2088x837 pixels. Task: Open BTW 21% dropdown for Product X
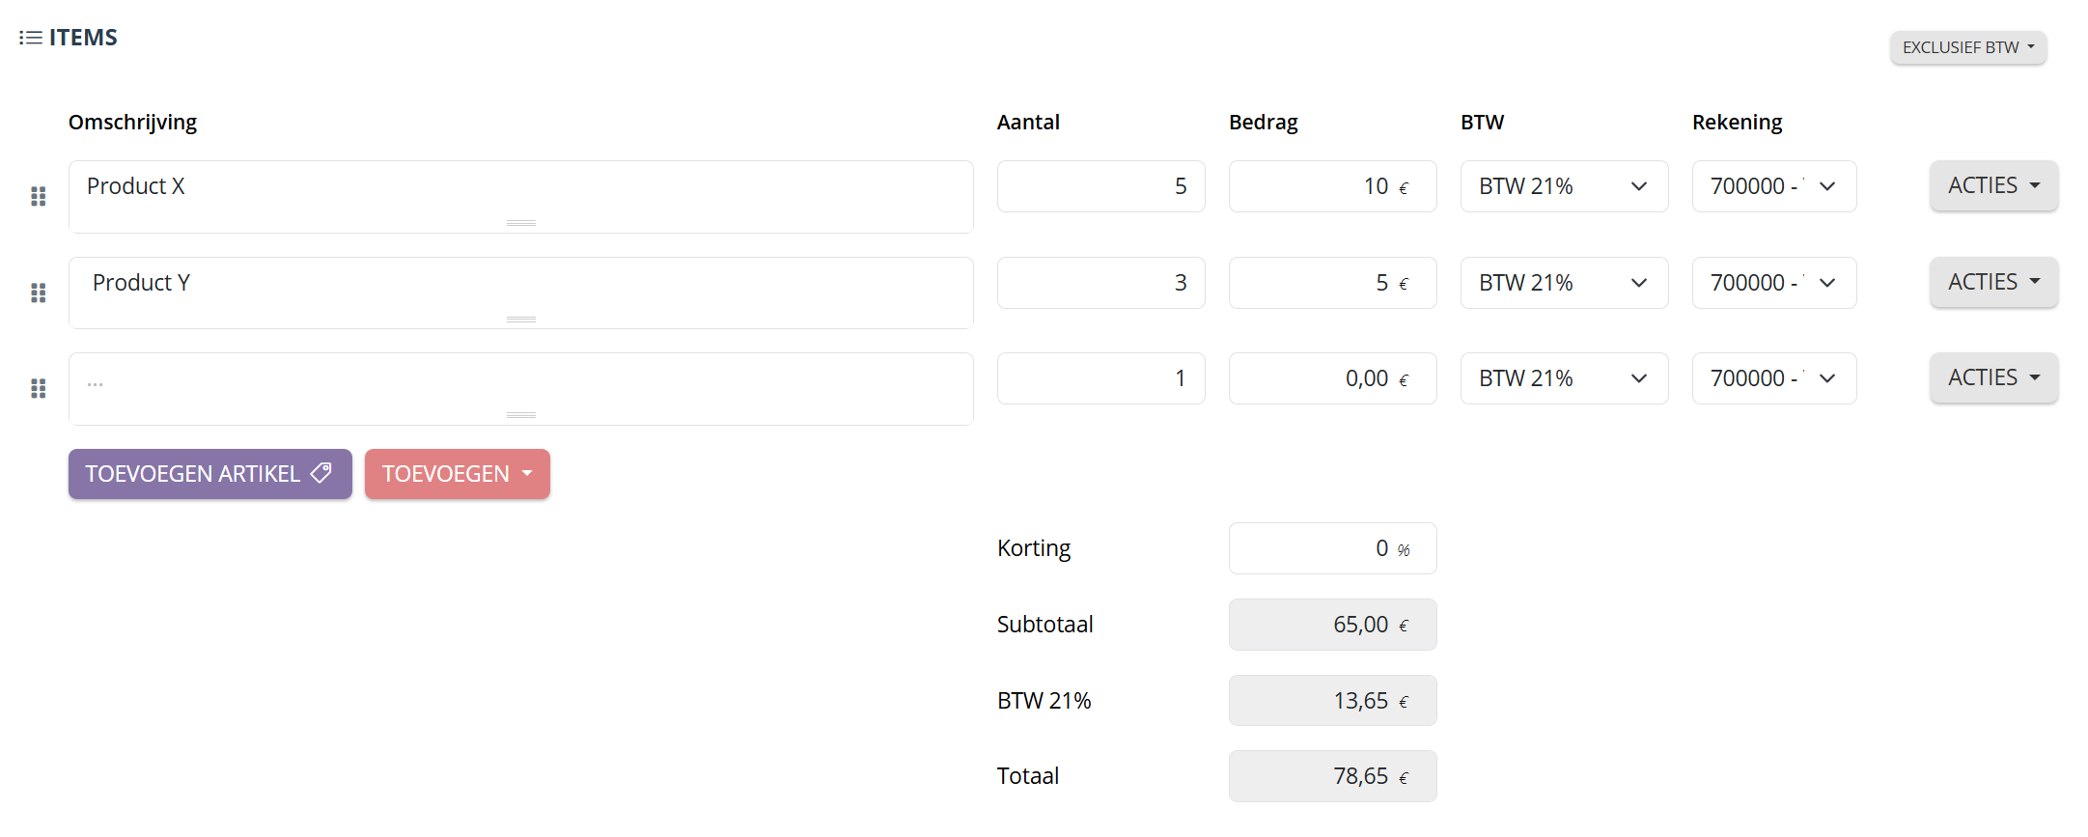point(1563,186)
